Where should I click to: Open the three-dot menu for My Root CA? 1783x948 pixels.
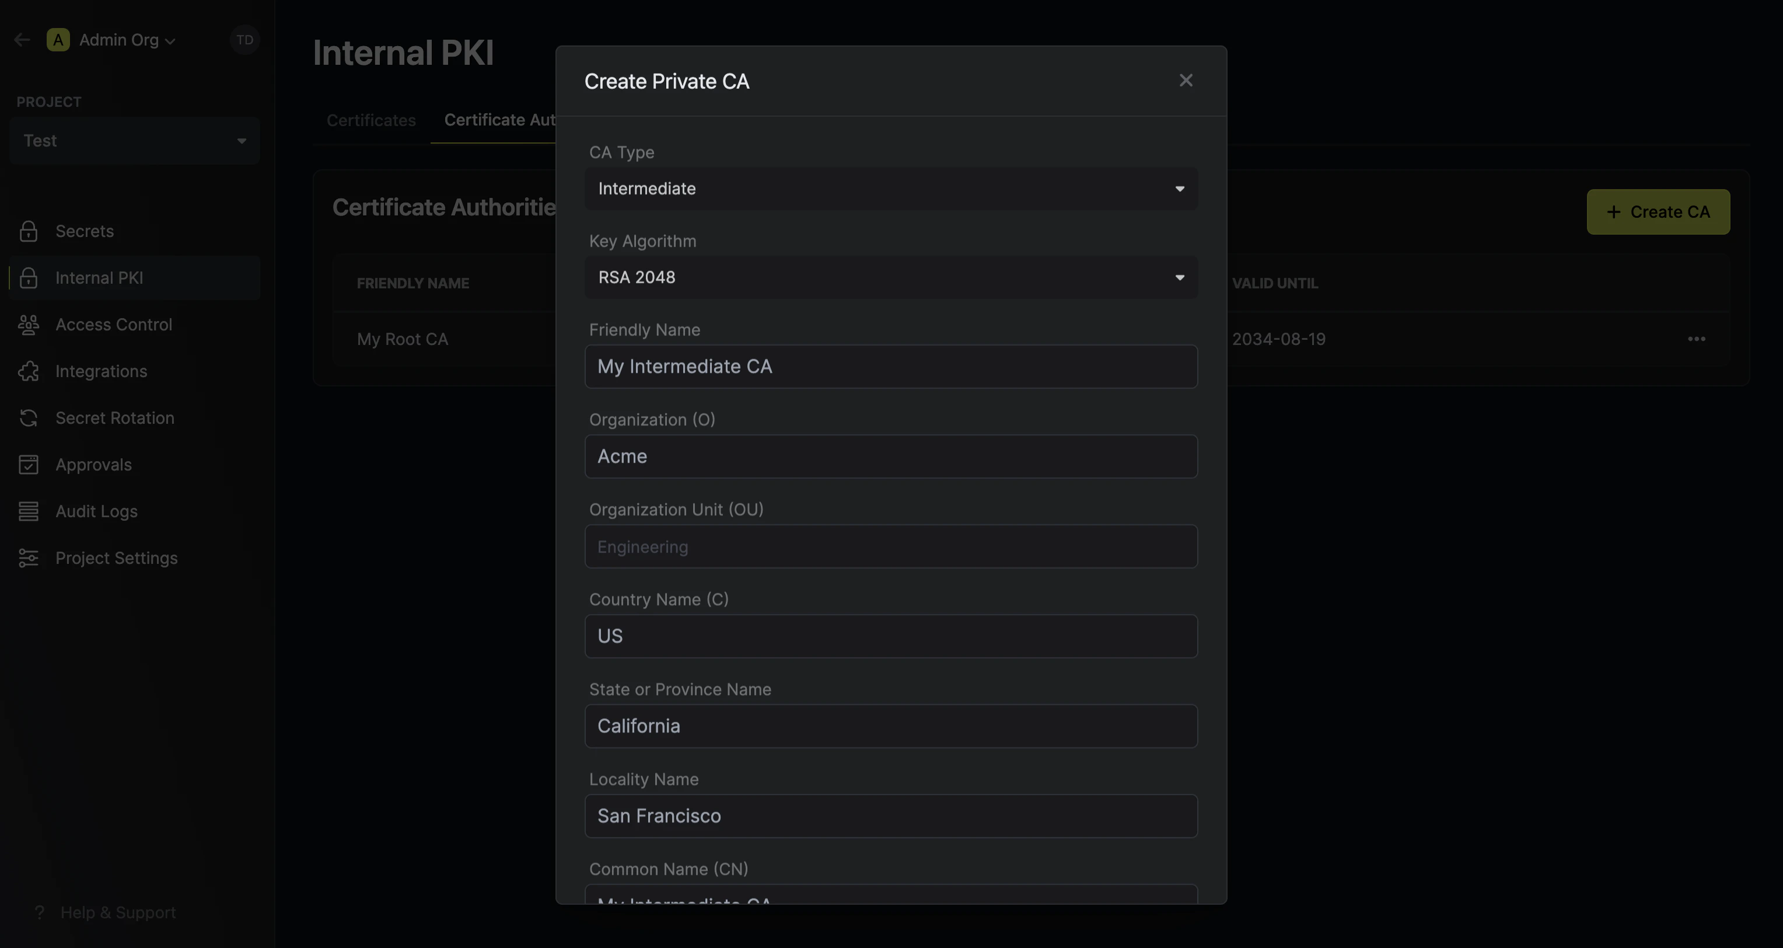point(1696,339)
